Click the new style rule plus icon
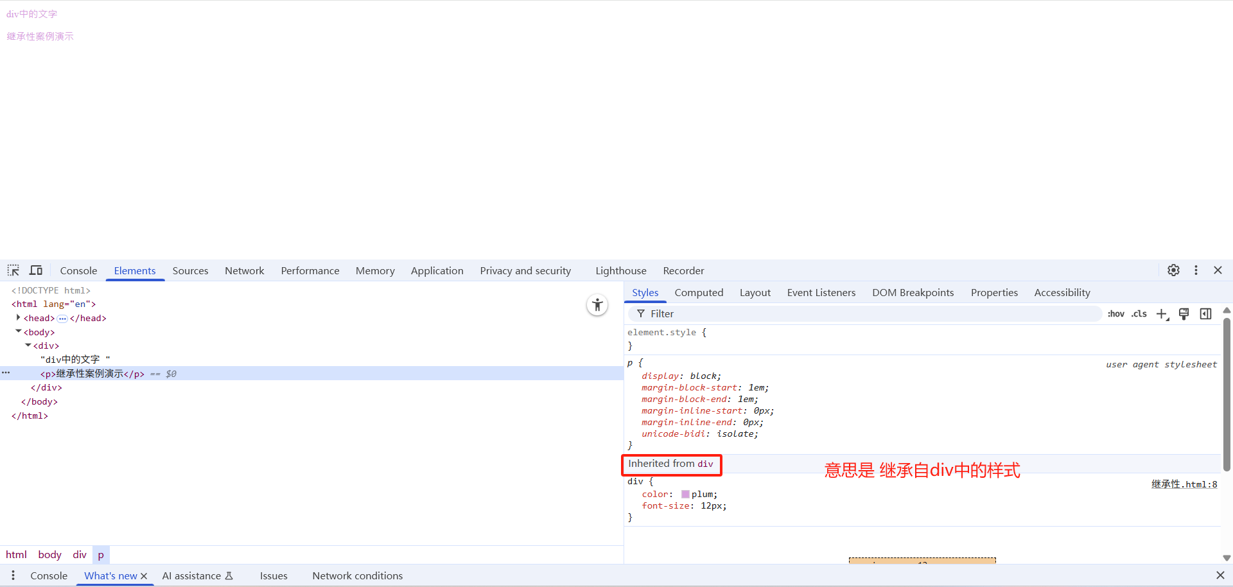Screen dimensions: 1233x587 (1162, 314)
